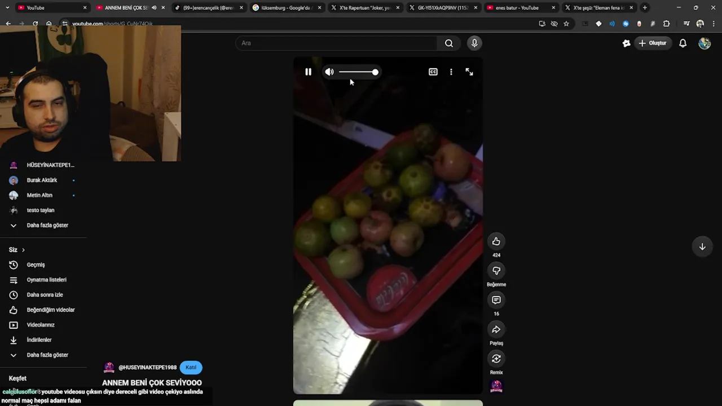Bookmark this page with star
722x406 pixels.
566,24
